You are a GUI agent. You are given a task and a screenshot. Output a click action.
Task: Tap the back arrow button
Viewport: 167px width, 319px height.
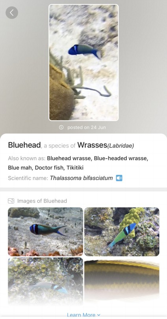coord(12,13)
